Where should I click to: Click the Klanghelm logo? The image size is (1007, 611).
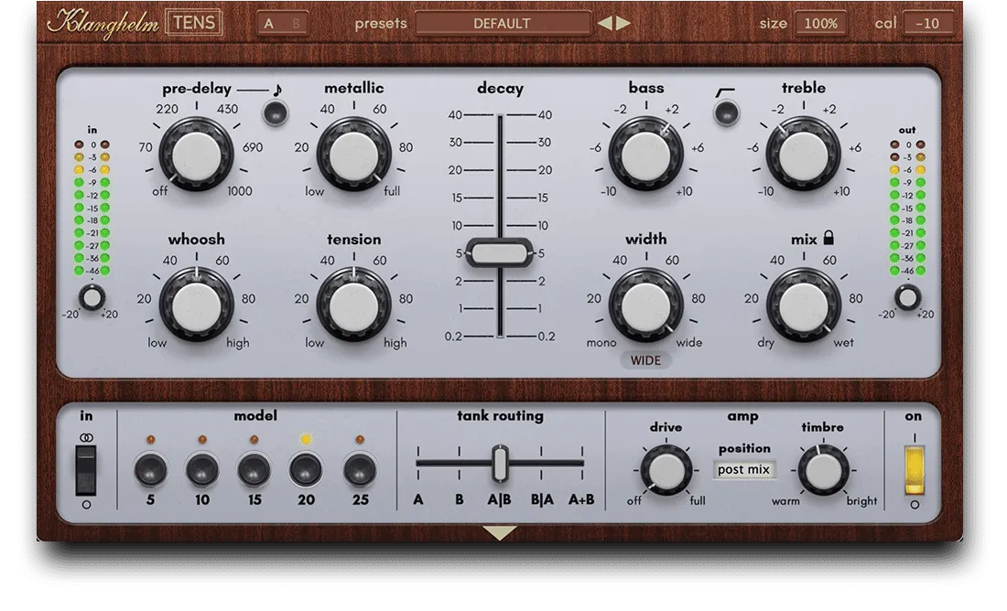103,23
